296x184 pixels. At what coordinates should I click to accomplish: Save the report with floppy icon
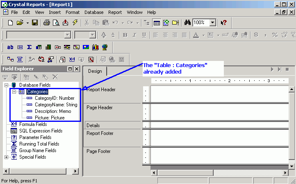coord(35,22)
